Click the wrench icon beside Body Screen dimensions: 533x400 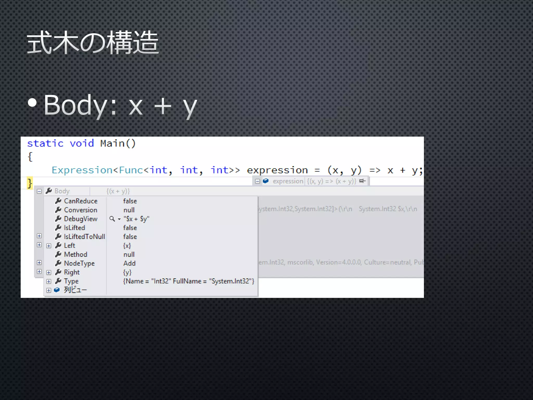[49, 191]
